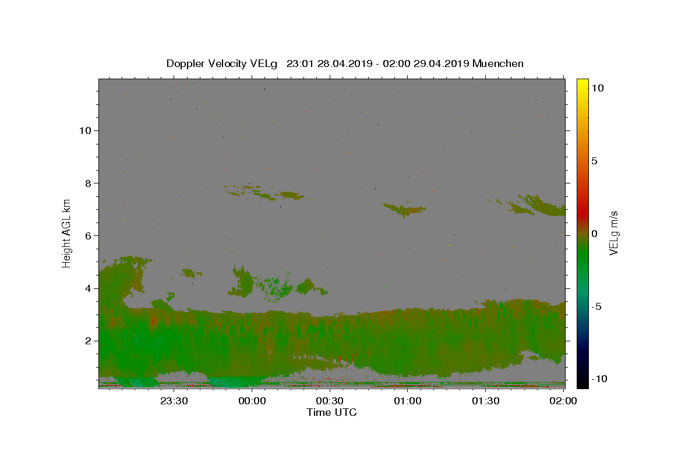The image size is (699, 466).
Task: Click the 'Height AGL km' axis title
Action: click(x=67, y=232)
